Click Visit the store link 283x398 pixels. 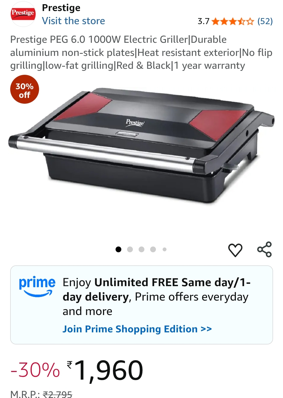[x=73, y=21]
